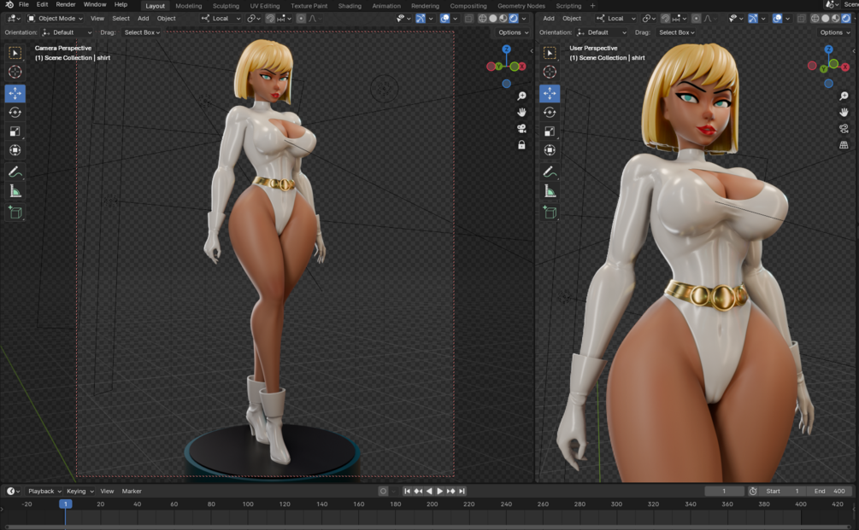Click the blue Z axis on left gizmo
This screenshot has height=530, width=859.
[506, 50]
